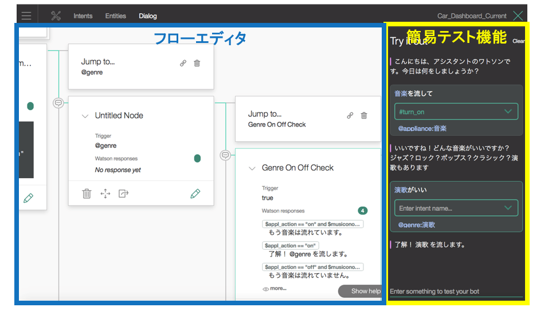Click the 4 responses count badge
556x311 pixels.
[x=362, y=211]
